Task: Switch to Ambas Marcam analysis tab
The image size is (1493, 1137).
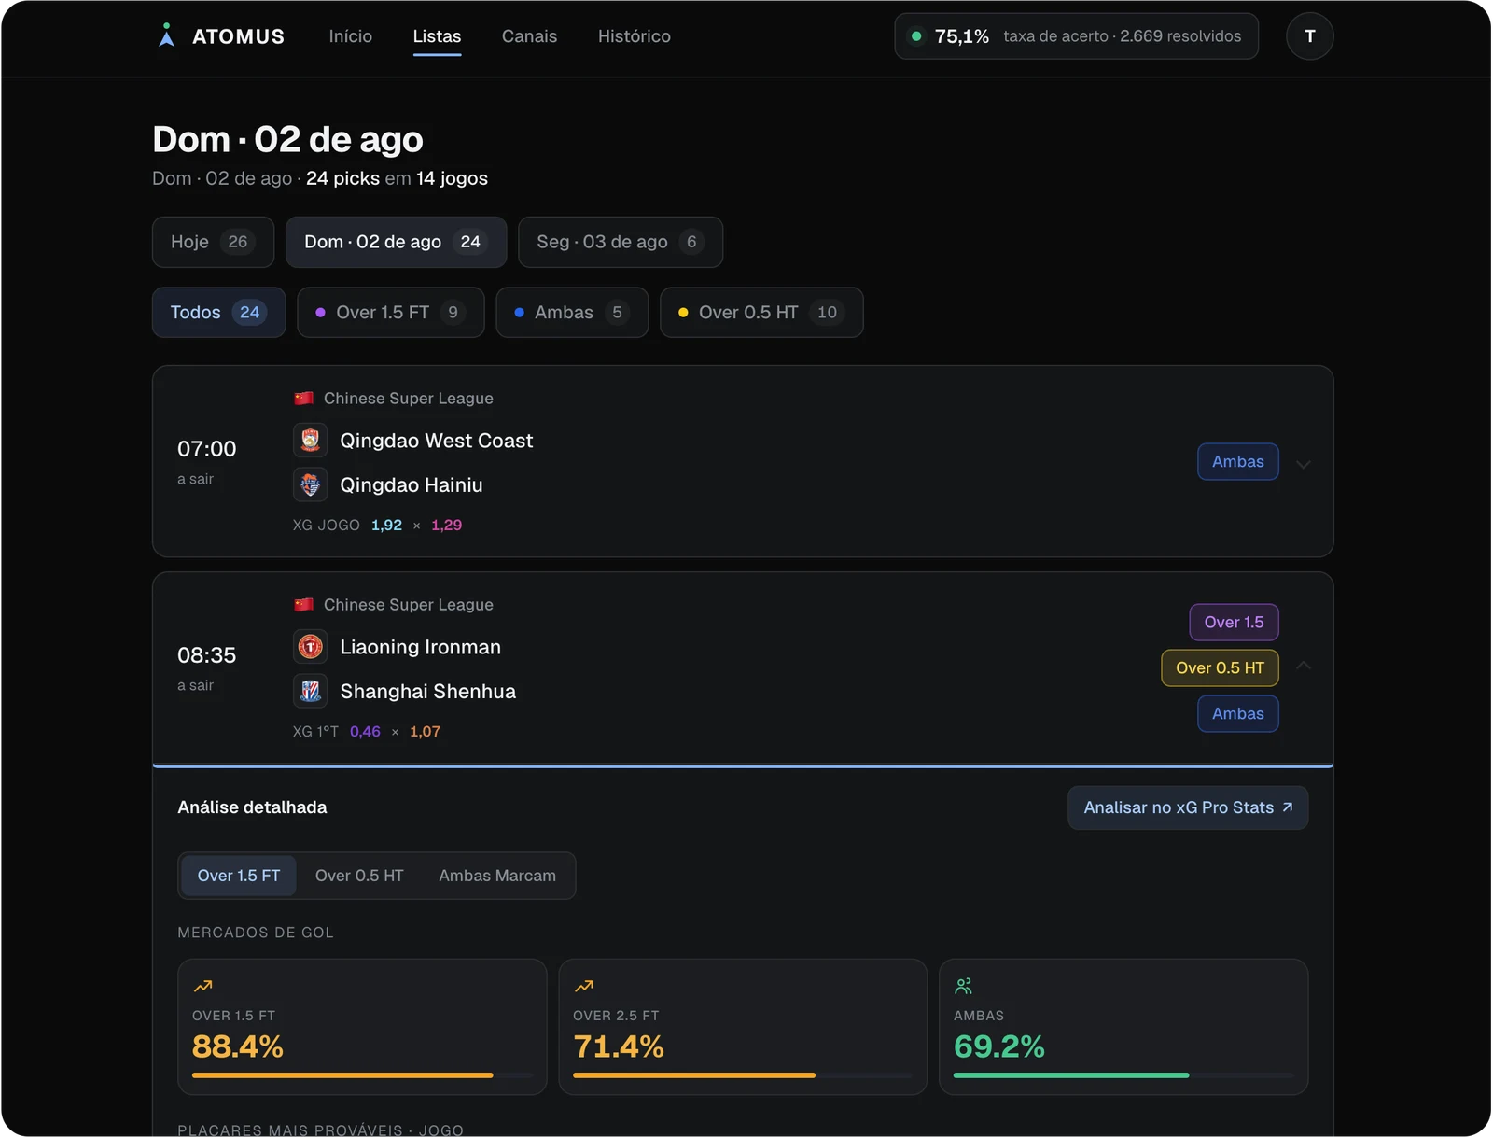Action: [497, 876]
